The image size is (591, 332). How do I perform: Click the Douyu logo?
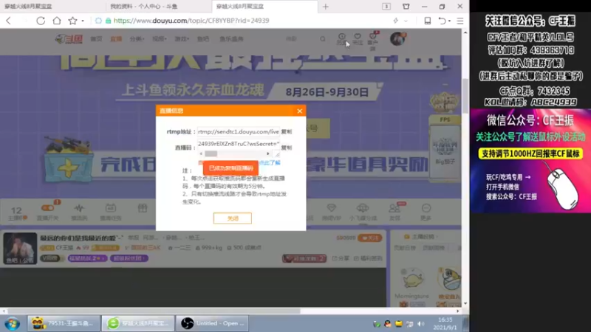(69, 39)
